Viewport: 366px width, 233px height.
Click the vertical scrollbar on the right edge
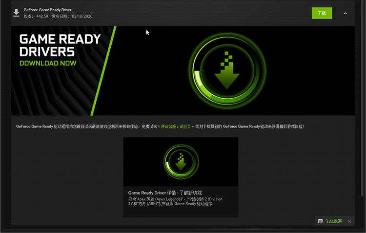pos(362,98)
